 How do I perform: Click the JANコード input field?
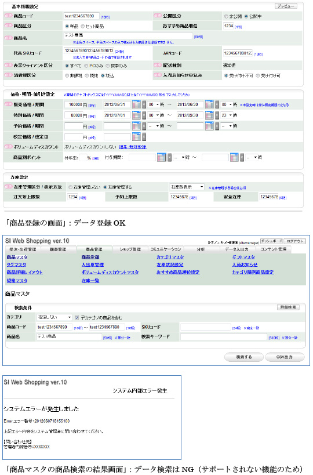tap(238, 53)
